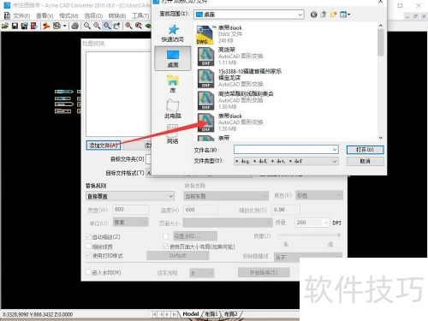Click the red PDF export toolbar icon
The image size is (428, 321).
pos(34,26)
